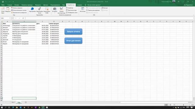195x109 pixels.
Task: Click the Insert Function fx icon
Action: click(x=23, y=18)
